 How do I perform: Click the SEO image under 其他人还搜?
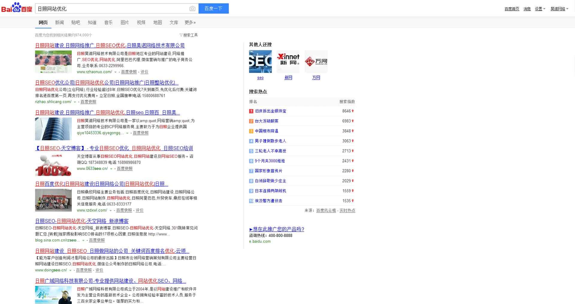pyautogui.click(x=260, y=61)
